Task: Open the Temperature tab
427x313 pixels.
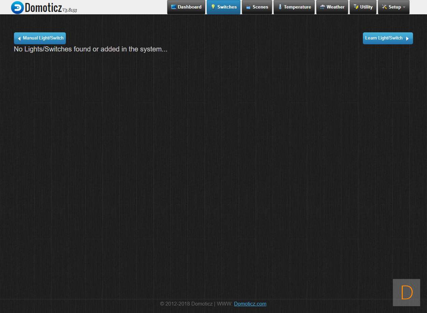Action: click(x=297, y=7)
